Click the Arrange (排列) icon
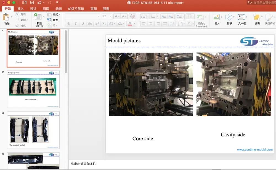 click(x=257, y=17)
